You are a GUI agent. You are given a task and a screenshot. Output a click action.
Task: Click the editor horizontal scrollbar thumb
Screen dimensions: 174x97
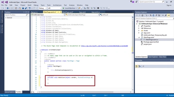click(77, 92)
